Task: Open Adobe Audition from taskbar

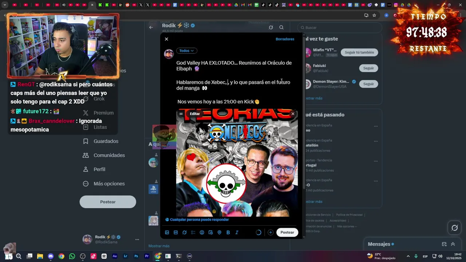Action: (115, 256)
